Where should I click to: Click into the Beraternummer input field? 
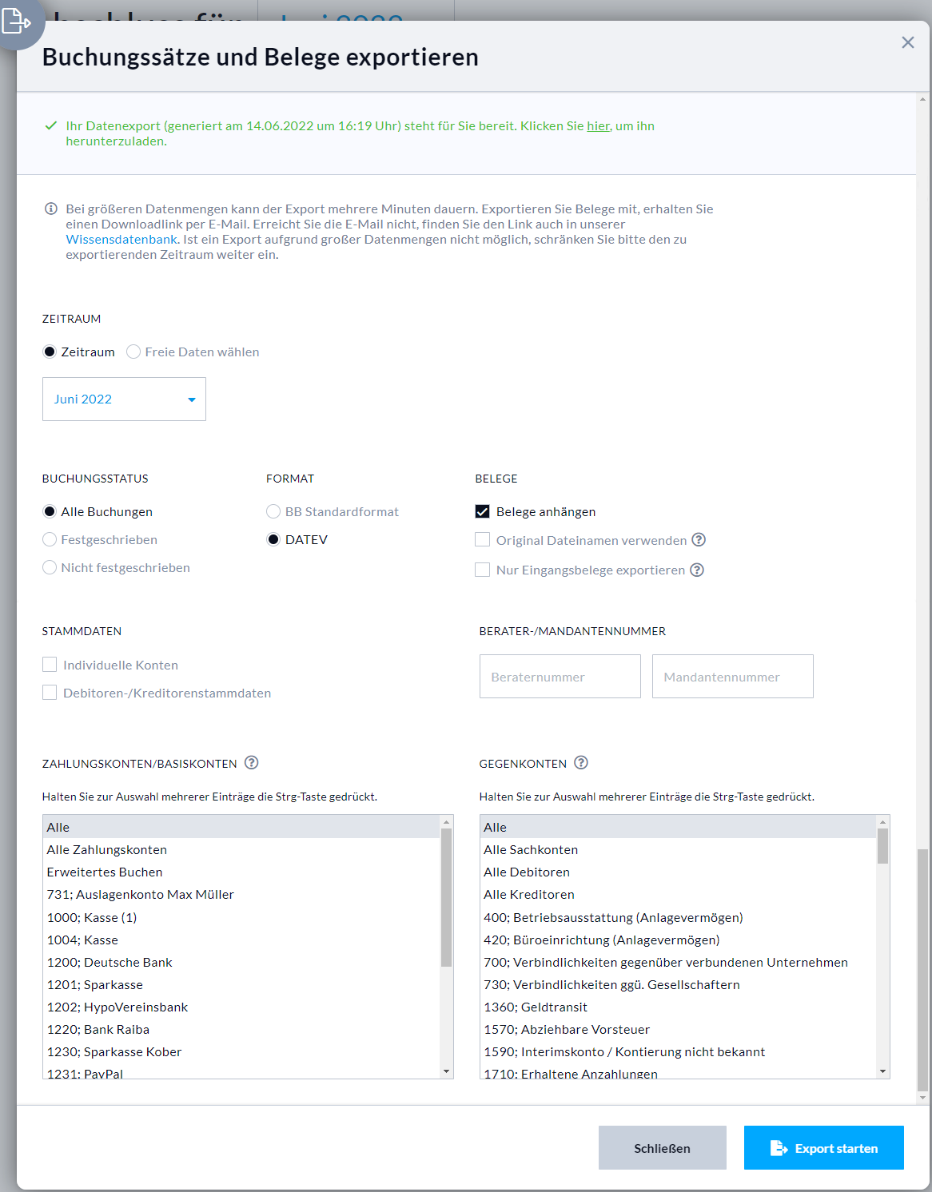click(x=560, y=676)
